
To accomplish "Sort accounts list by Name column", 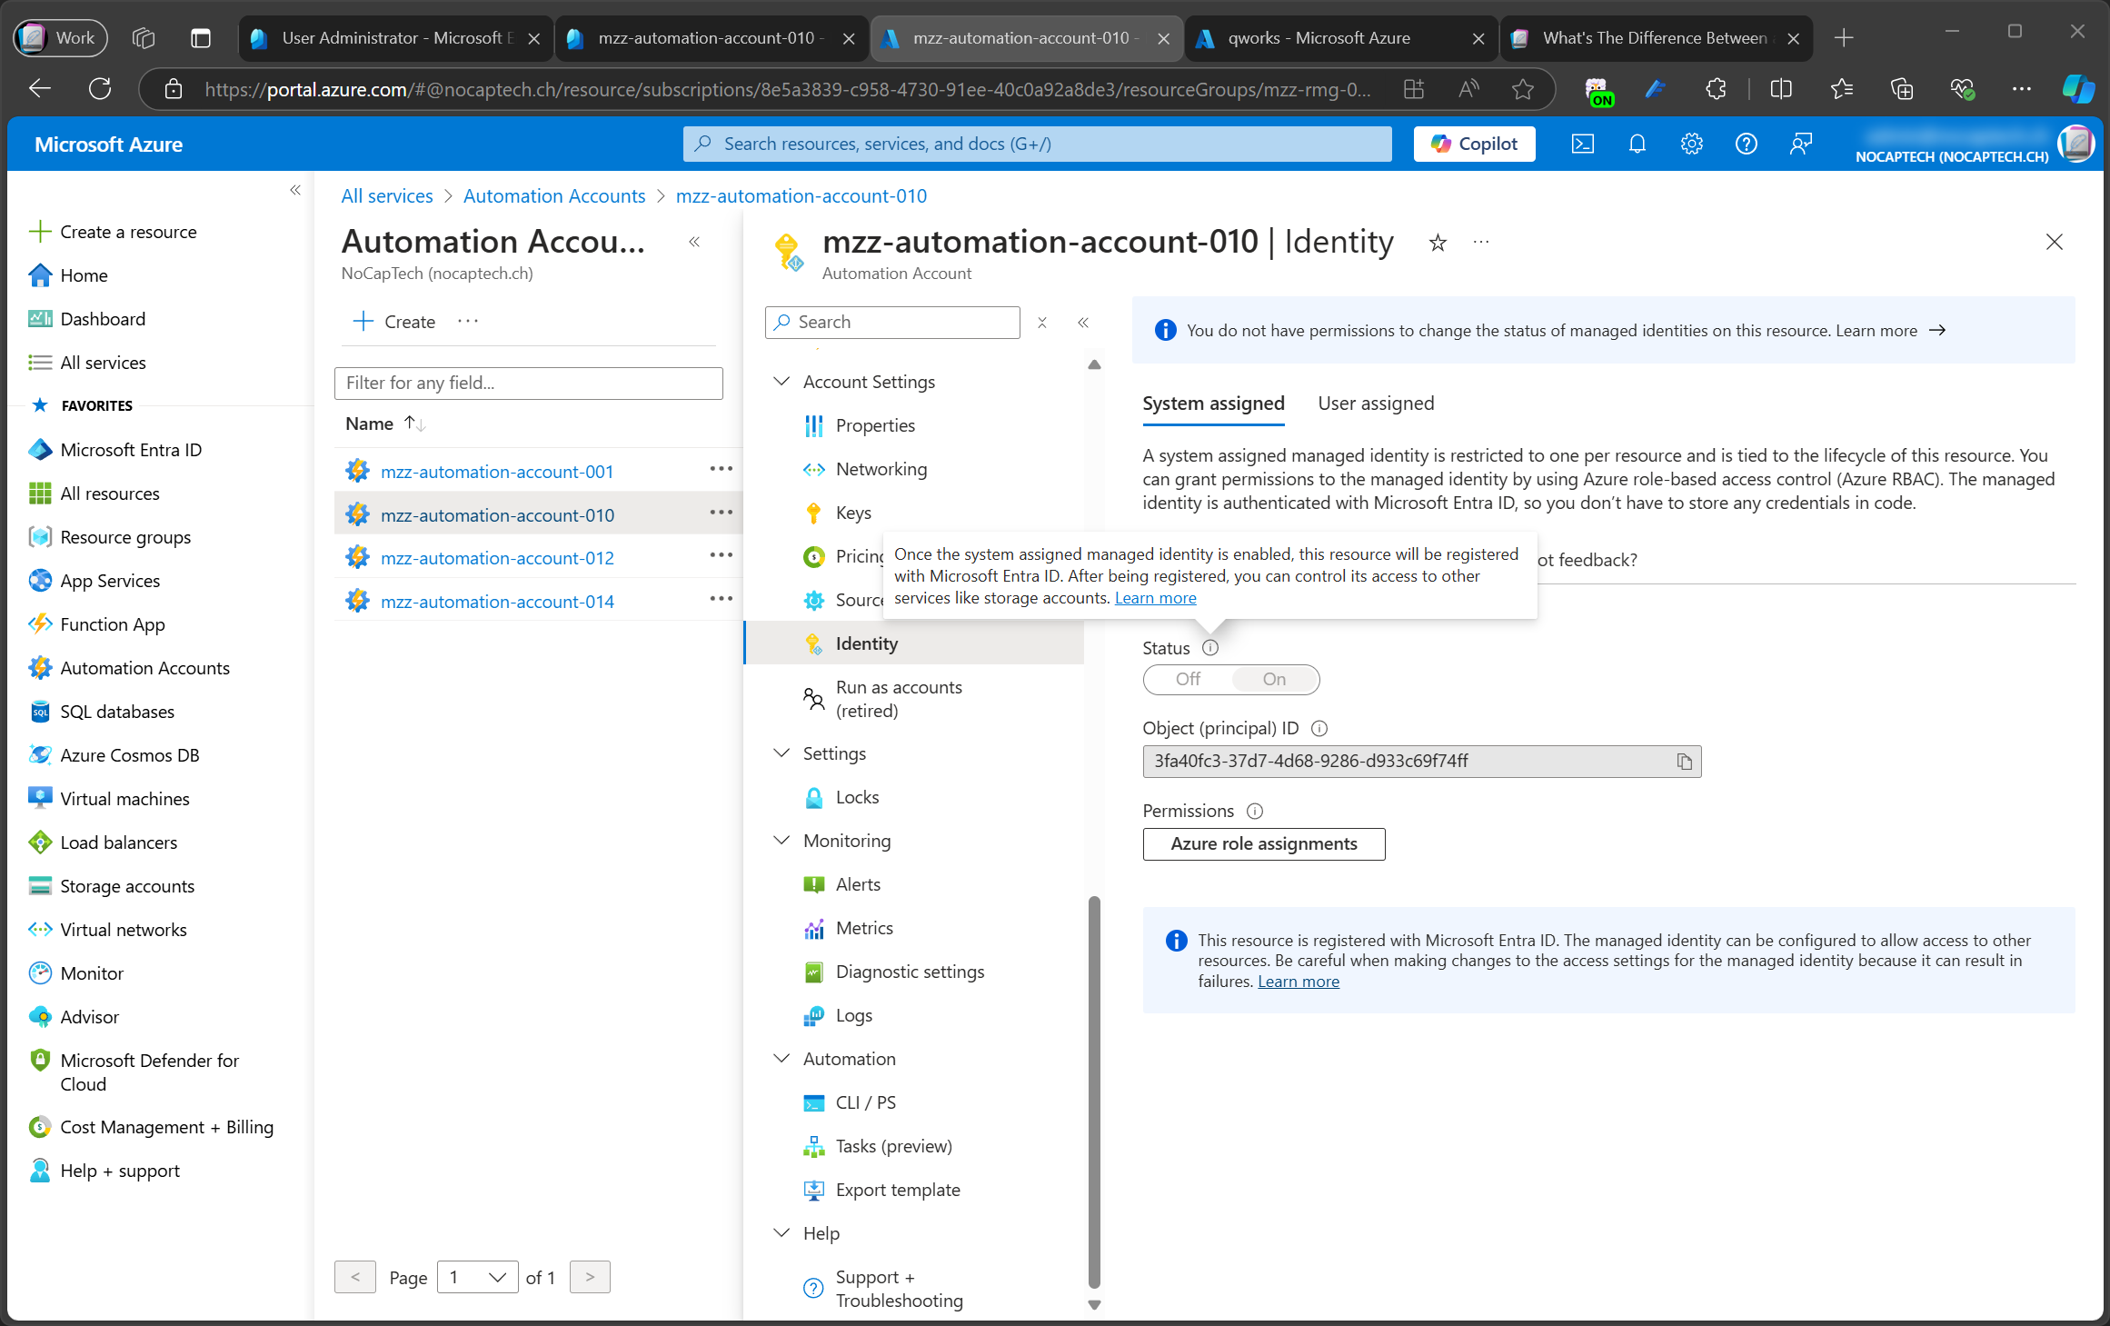I will pyautogui.click(x=385, y=424).
